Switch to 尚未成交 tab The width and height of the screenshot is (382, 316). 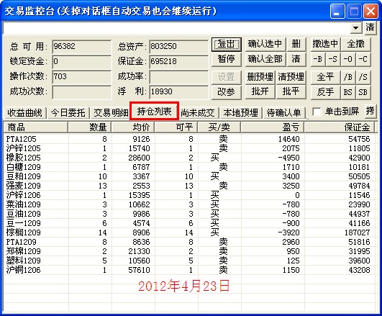[x=198, y=113]
